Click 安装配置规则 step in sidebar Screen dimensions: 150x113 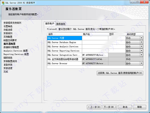pyautogui.click(x=10, y=61)
